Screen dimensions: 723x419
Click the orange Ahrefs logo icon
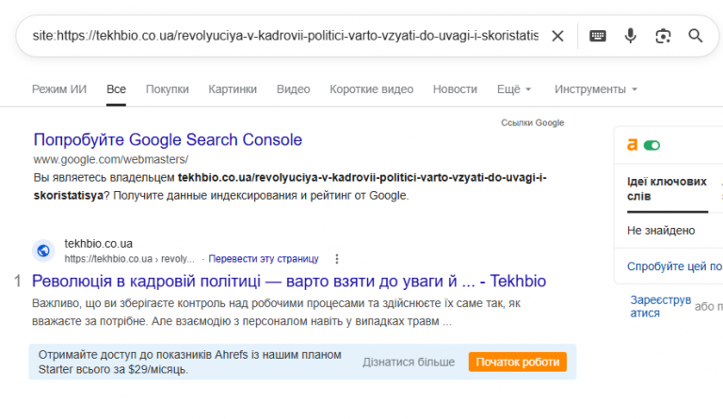click(x=633, y=145)
